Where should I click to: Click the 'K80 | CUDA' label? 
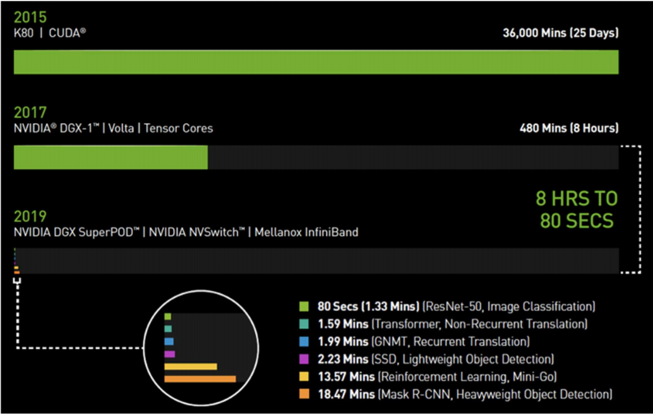tap(50, 33)
